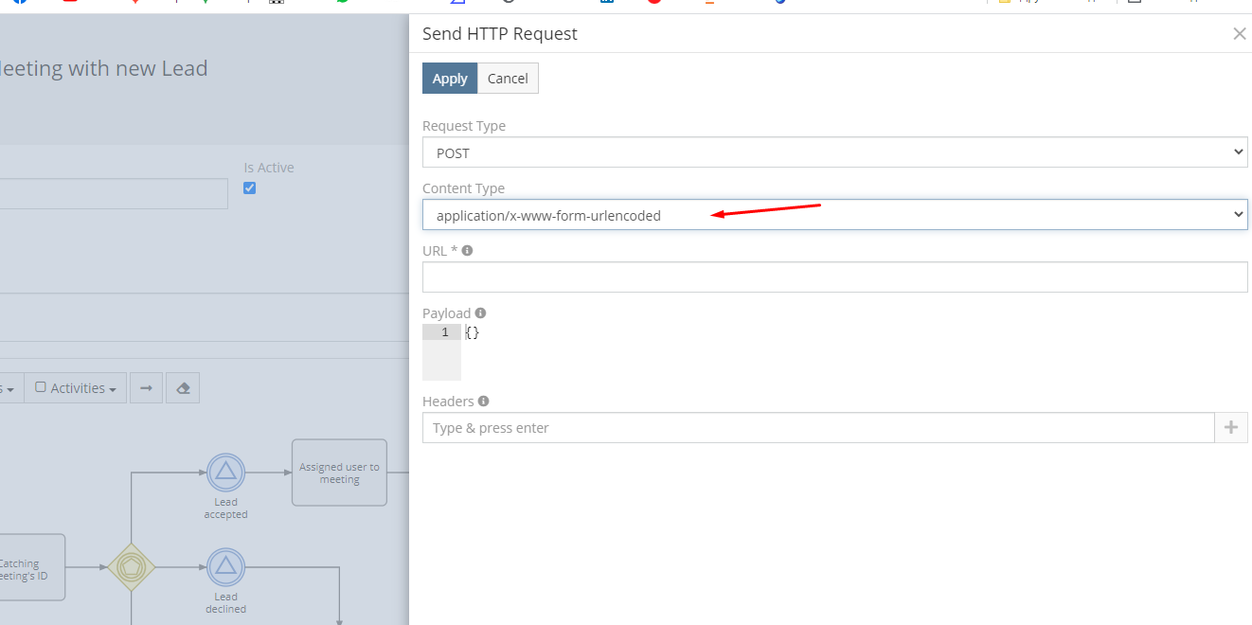The image size is (1252, 625).
Task: Open the Activities dropdown in flowchart toolbar
Action: point(76,388)
